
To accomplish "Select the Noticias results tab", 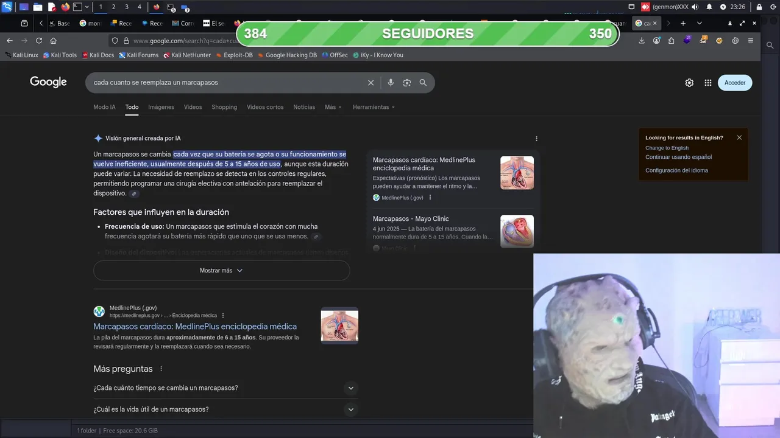I will (x=304, y=107).
